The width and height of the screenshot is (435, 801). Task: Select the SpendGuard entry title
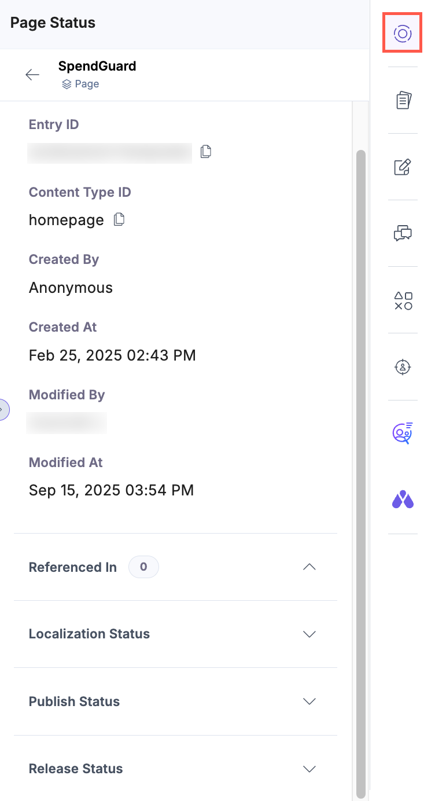97,66
